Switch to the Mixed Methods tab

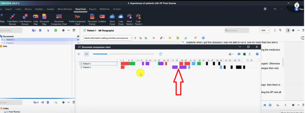tap(65, 9)
